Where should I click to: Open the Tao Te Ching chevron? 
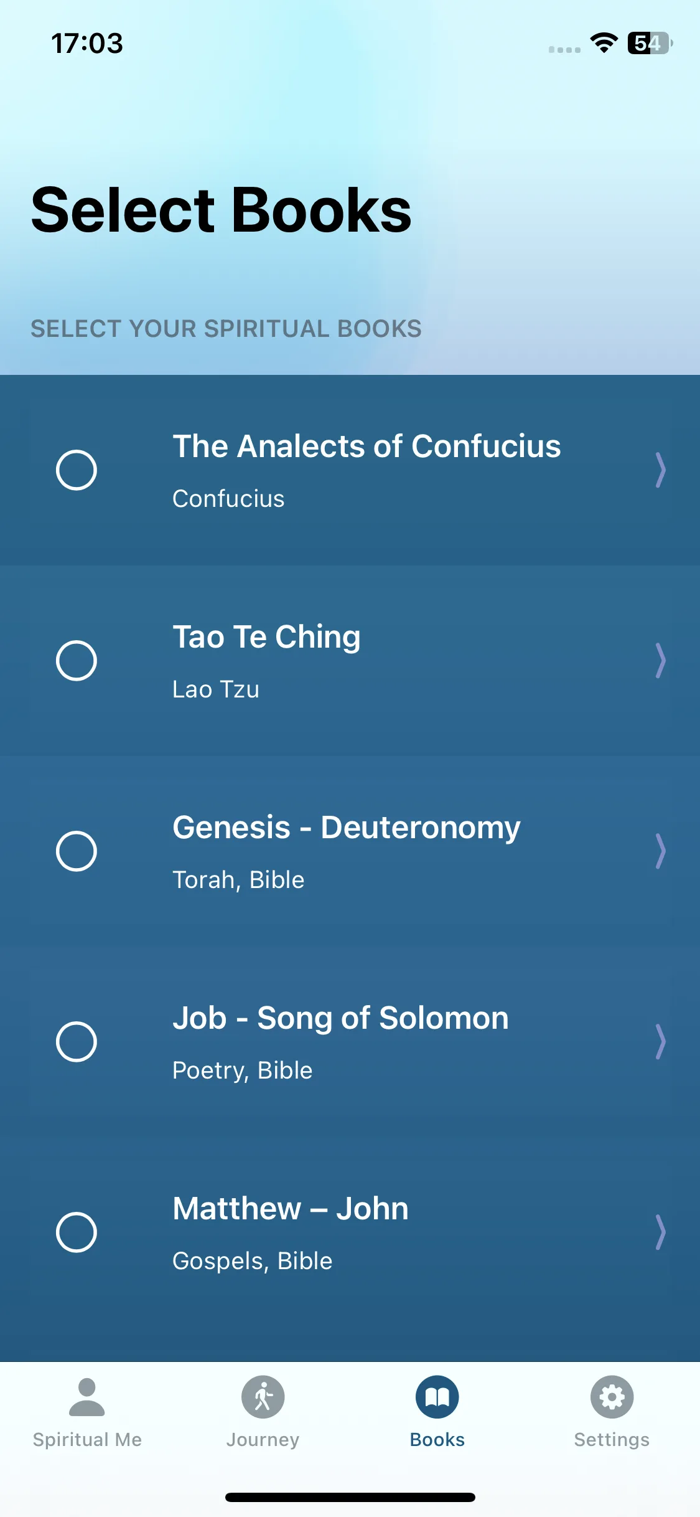click(x=661, y=660)
